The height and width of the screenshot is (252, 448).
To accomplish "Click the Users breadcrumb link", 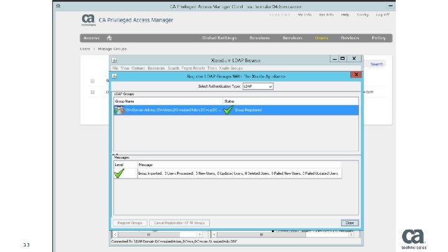I will pyautogui.click(x=85, y=49).
